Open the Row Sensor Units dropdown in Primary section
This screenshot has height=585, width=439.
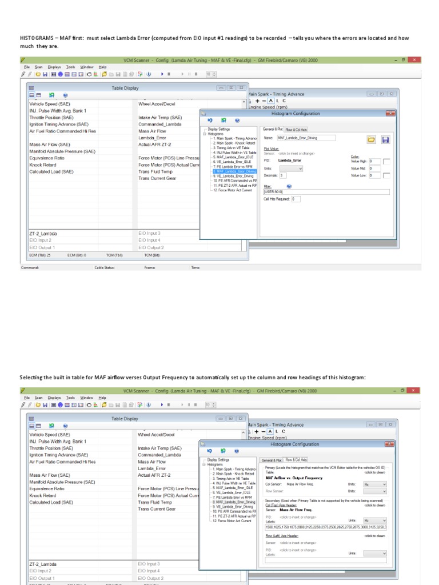[375, 491]
